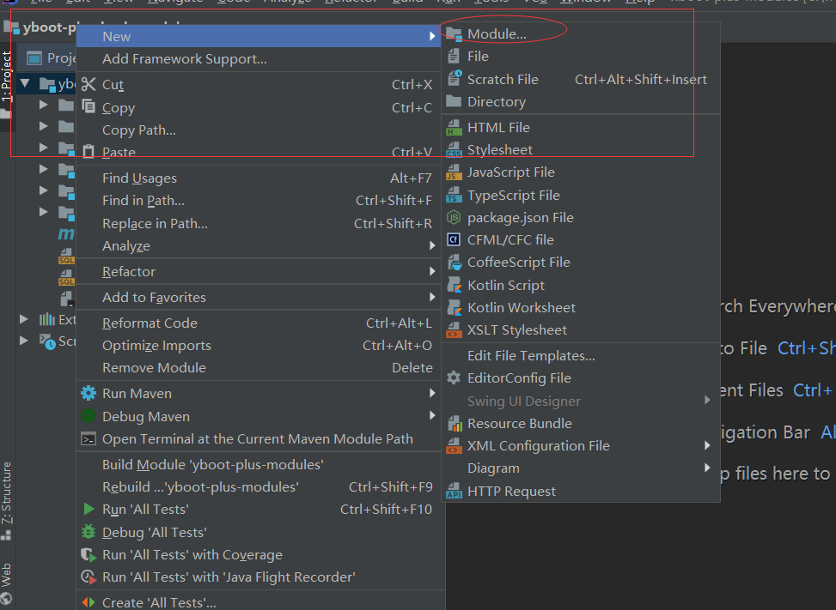The width and height of the screenshot is (836, 610).
Task: Choose Remove Module entry
Action: tap(259, 368)
